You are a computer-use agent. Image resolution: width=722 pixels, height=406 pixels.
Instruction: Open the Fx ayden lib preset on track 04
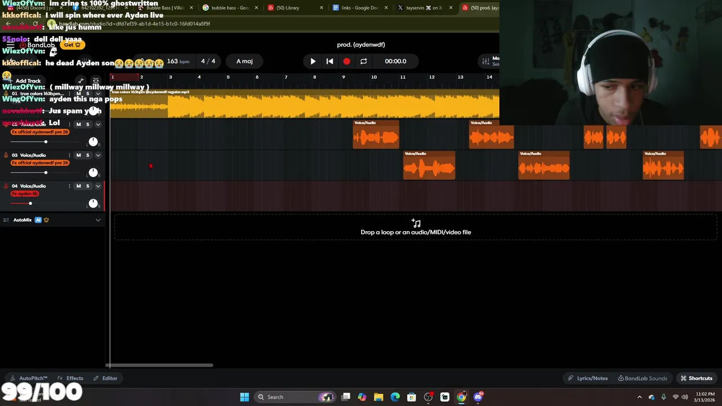(25, 193)
